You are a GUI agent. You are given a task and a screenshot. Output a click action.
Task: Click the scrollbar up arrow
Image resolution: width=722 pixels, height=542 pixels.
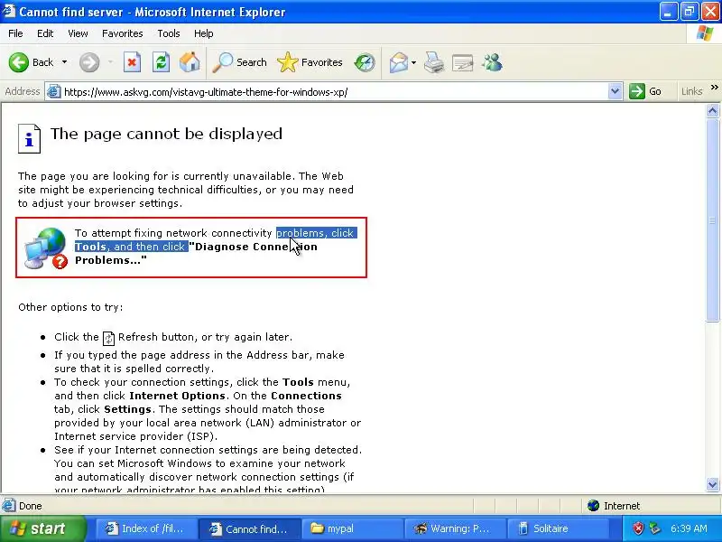(x=712, y=110)
